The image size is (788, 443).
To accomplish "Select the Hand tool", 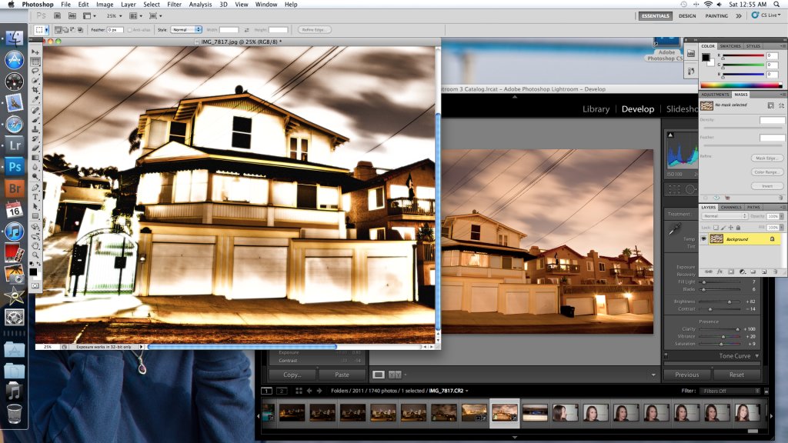I will [35, 245].
